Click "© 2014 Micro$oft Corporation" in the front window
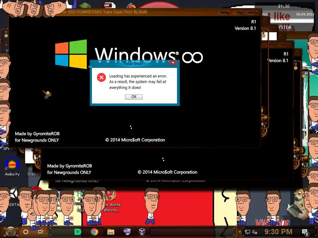Screen dimensions: 318x238 tap(135, 140)
